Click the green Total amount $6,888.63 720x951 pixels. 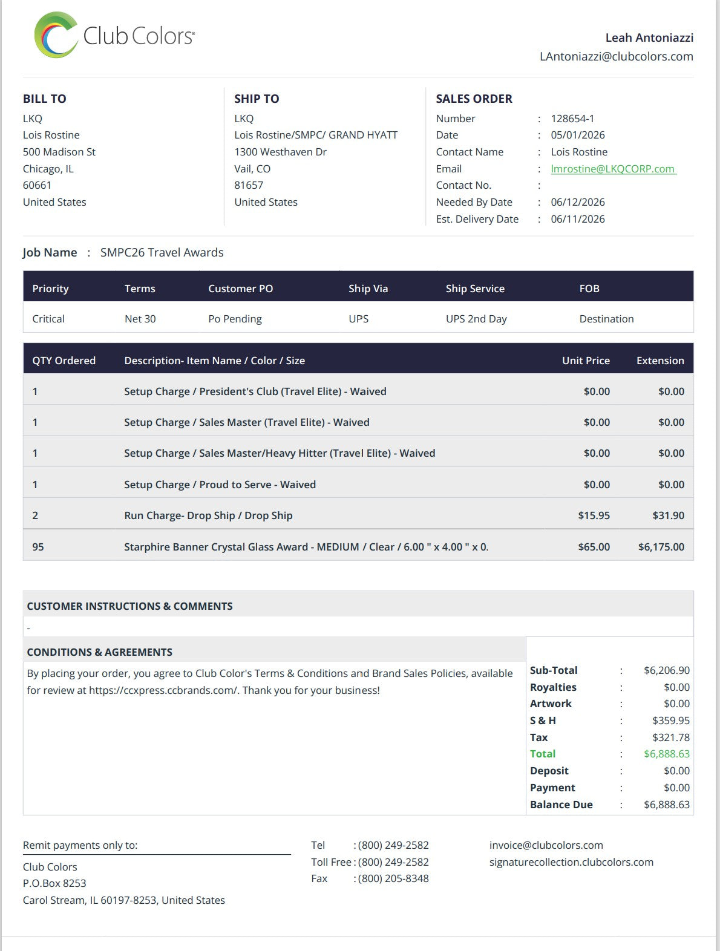[x=667, y=754]
